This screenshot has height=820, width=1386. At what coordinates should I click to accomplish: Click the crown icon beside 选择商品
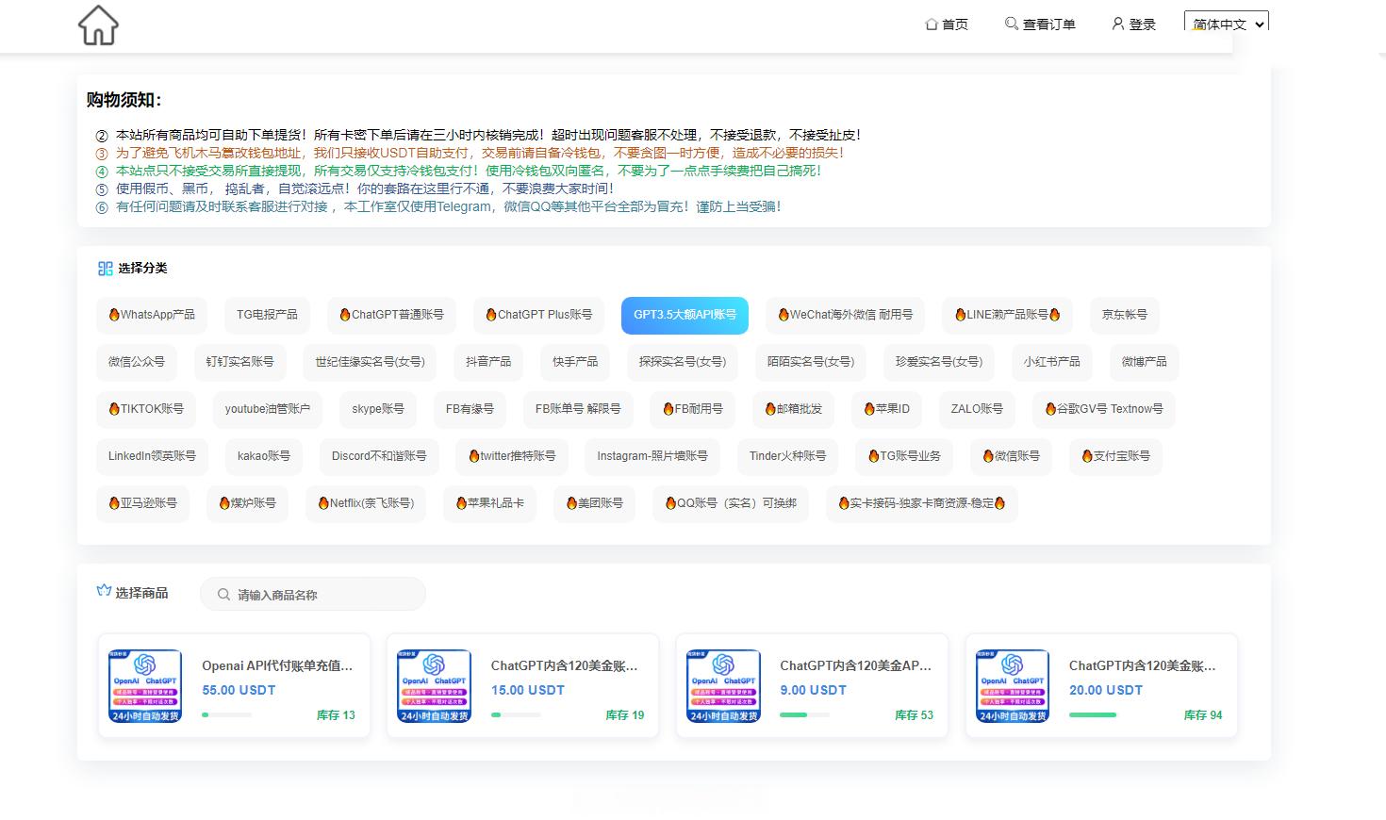pos(104,591)
